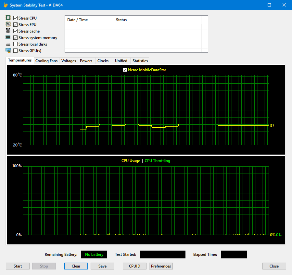
Task: Switch to the Cooling Fans tab
Action: [x=46, y=61]
